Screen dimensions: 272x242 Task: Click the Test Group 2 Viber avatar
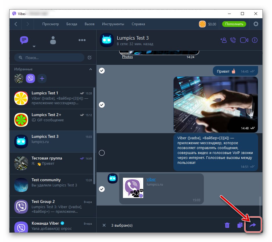(x=21, y=207)
